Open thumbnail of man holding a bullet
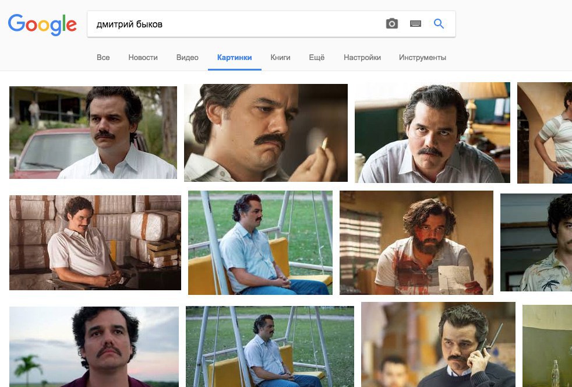 (x=266, y=133)
